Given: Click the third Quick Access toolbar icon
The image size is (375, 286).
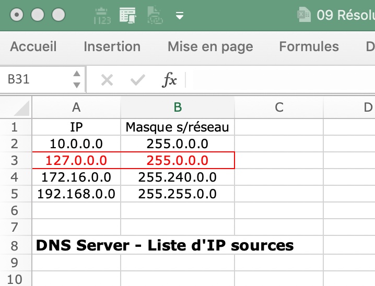Looking at the screenshot, I should click(x=154, y=15).
